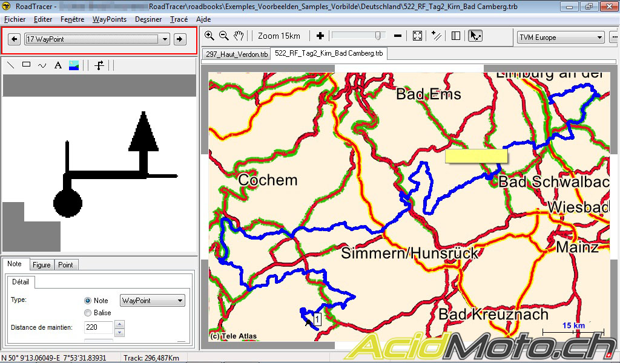620x363 pixels.
Task: Select the Note radio button
Action: click(88, 301)
